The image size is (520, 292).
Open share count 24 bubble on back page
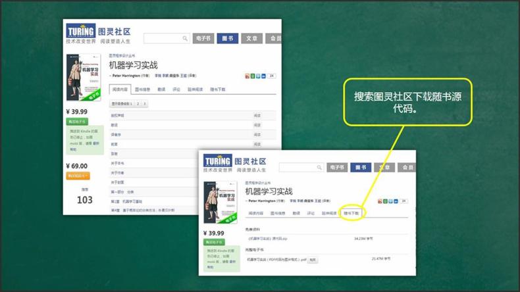272,76
